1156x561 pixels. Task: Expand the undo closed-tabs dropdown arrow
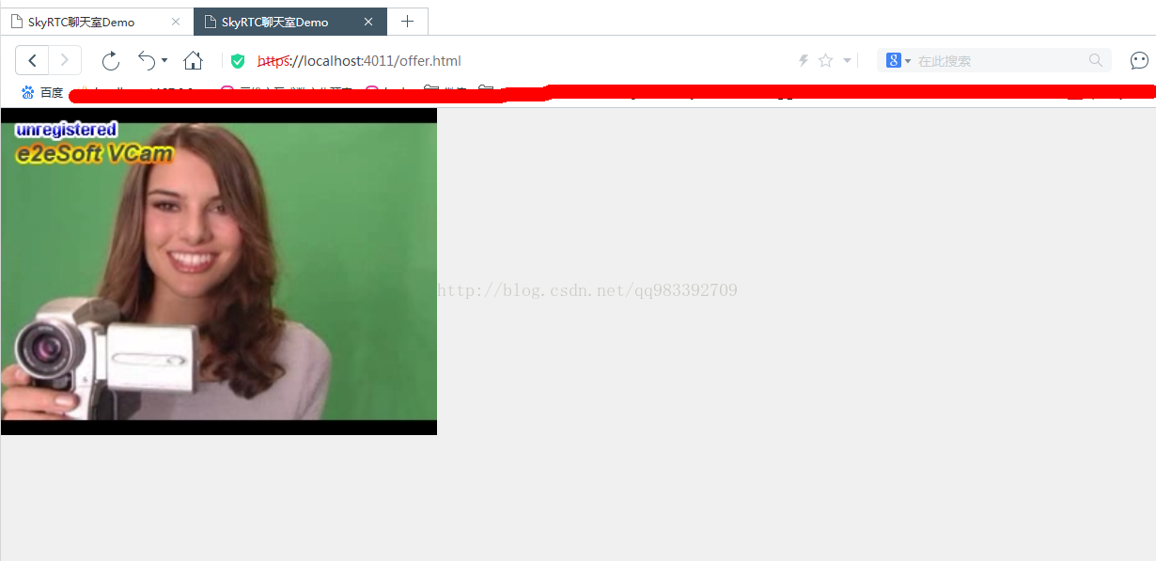click(x=164, y=60)
